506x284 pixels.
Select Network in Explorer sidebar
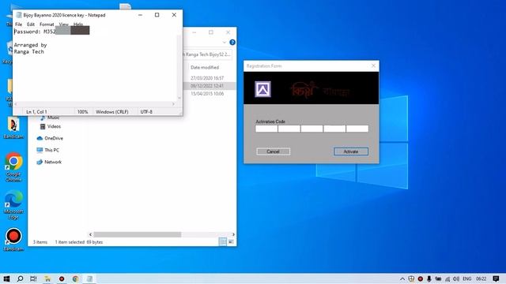click(49, 162)
